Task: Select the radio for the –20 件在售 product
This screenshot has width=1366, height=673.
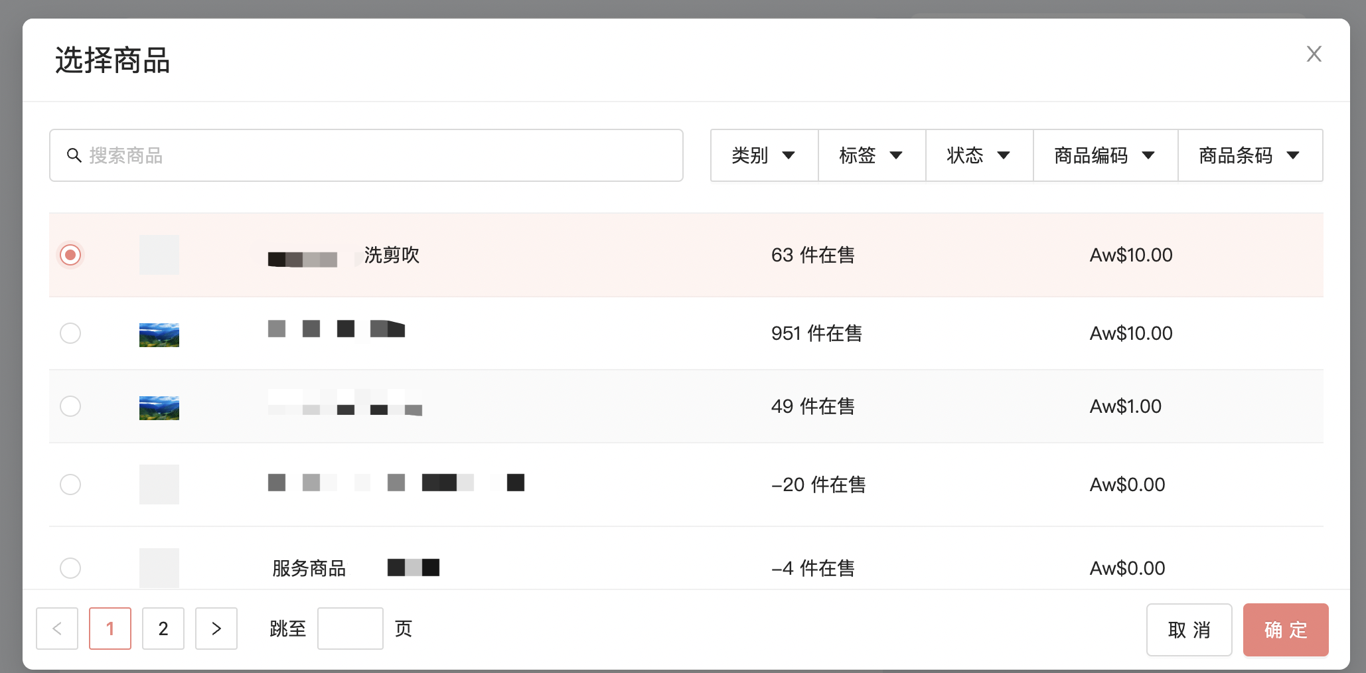Action: tap(70, 485)
